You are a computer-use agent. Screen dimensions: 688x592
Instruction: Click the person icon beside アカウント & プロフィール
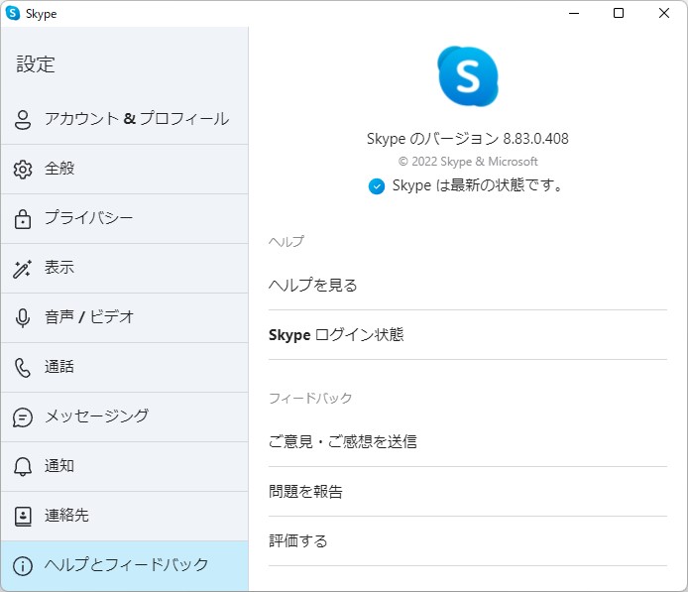(x=23, y=120)
